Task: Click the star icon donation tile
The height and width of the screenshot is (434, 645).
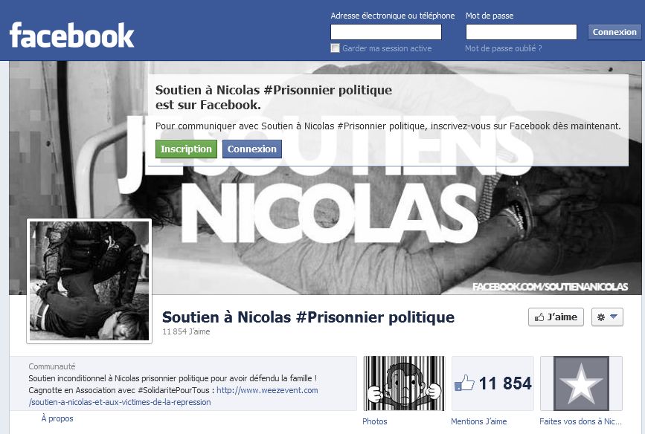Action: click(581, 383)
